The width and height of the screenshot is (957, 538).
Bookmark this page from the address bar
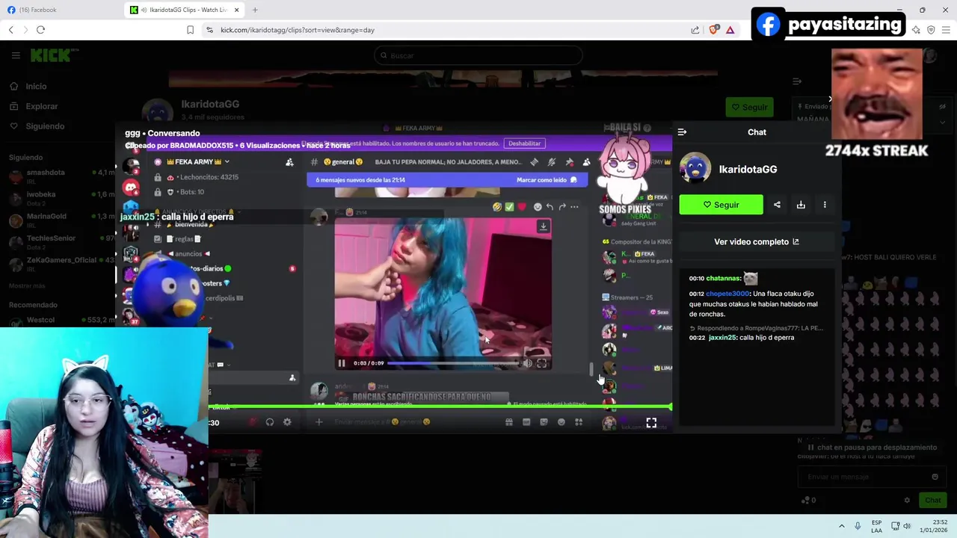tap(190, 30)
